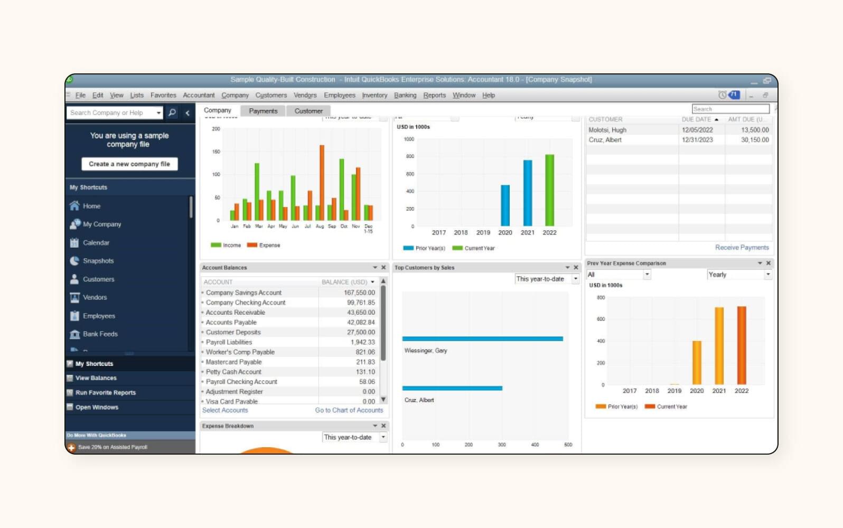Open the My Company shortcut icon
Image resolution: width=843 pixels, height=528 pixels.
pyautogui.click(x=74, y=224)
